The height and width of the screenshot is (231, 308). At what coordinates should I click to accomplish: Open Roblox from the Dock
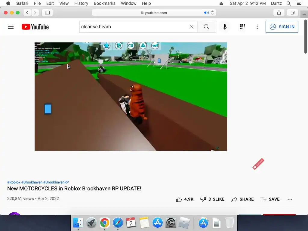pos(184,223)
